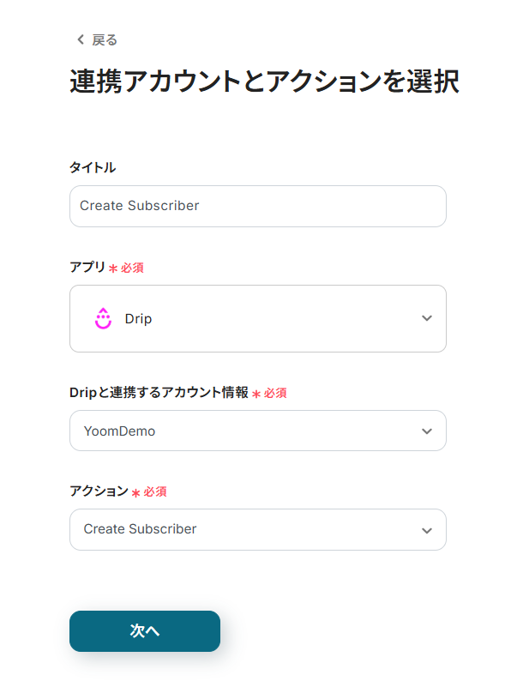Expand the account dropdown chevron beside YoomDemo
Screen dimensions: 517x693
427,431
